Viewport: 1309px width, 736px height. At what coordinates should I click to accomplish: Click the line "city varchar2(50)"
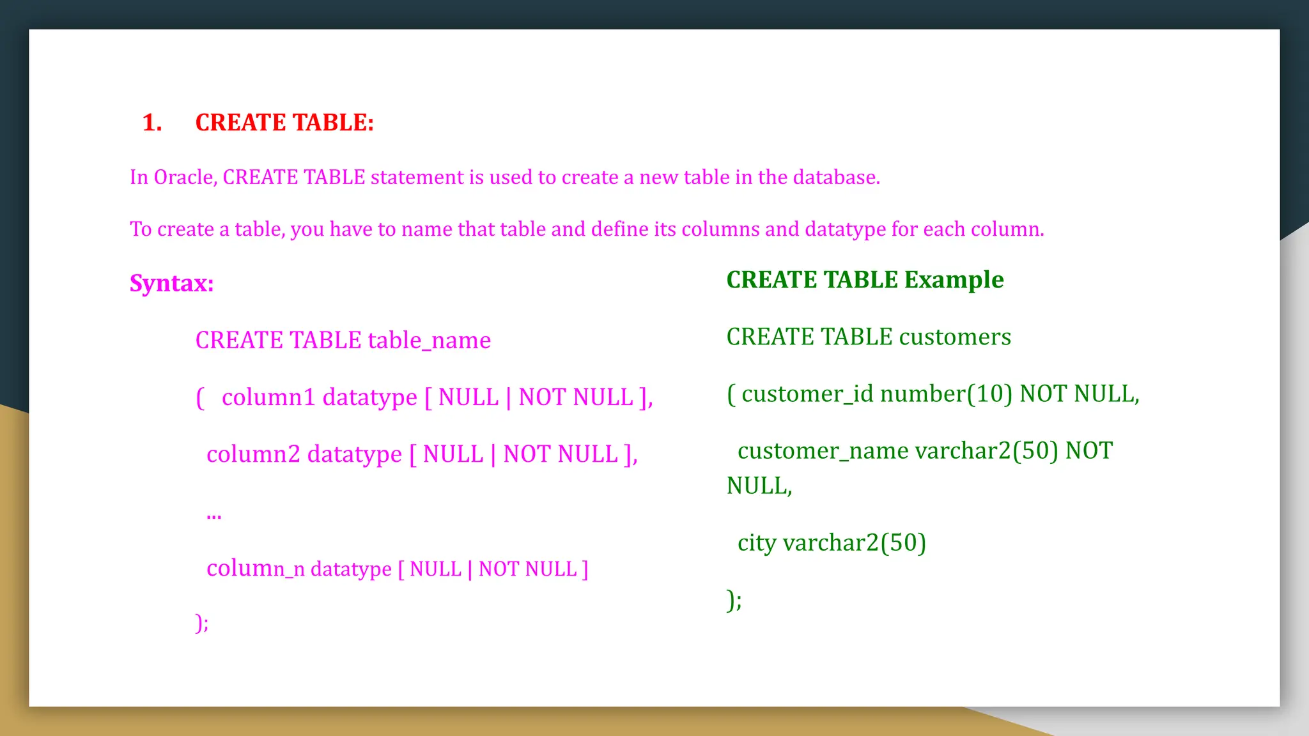(x=832, y=543)
